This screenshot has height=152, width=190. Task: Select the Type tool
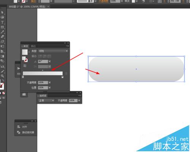[x=2, y=22]
